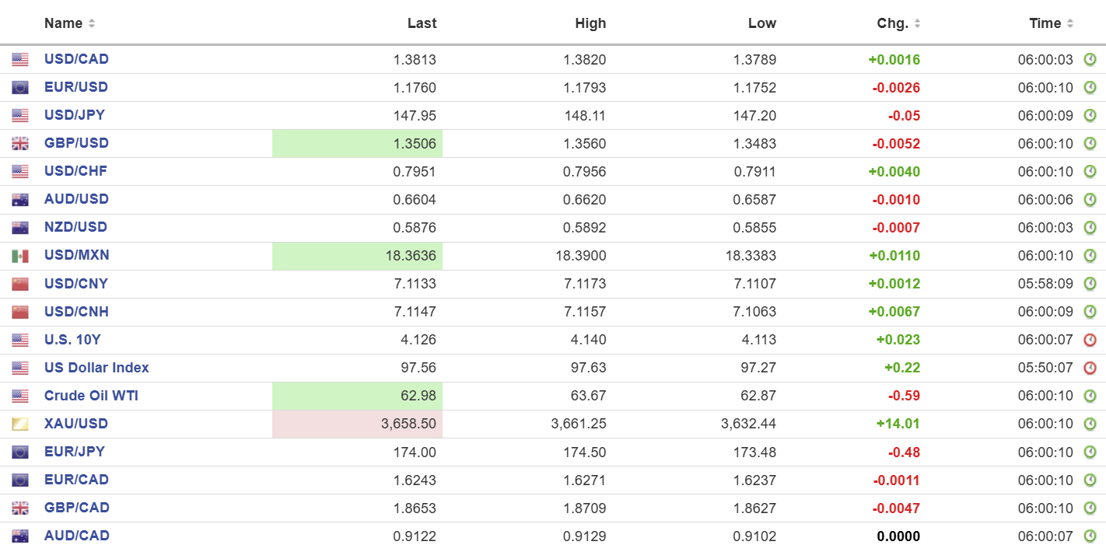Image resolution: width=1106 pixels, height=545 pixels.
Task: Click the Last column header
Action: (422, 23)
